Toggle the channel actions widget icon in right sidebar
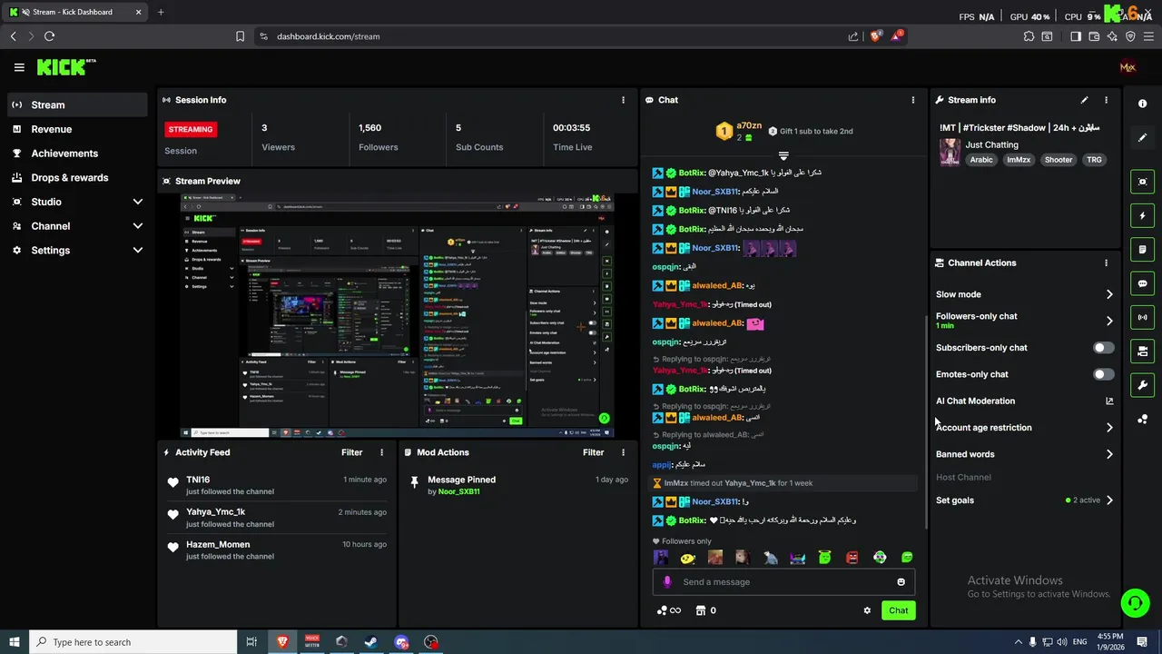Viewport: 1162px width, 654px height. click(1143, 351)
